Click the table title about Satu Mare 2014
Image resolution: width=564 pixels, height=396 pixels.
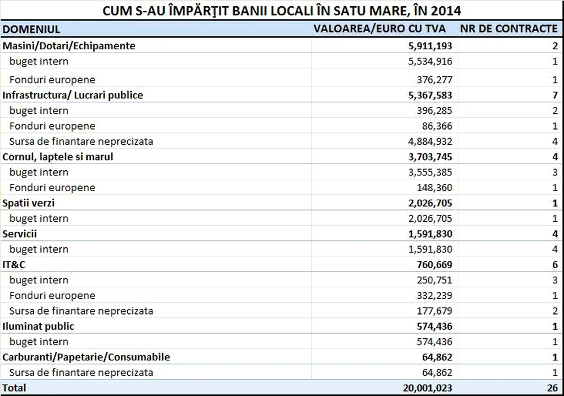(x=282, y=11)
